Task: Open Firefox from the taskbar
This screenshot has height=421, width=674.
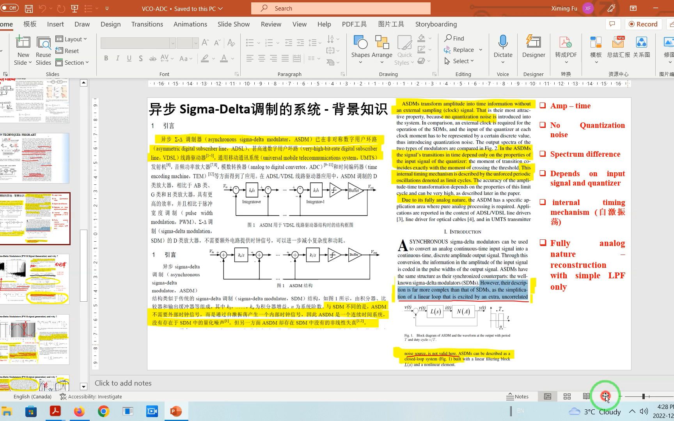Action: [79, 411]
